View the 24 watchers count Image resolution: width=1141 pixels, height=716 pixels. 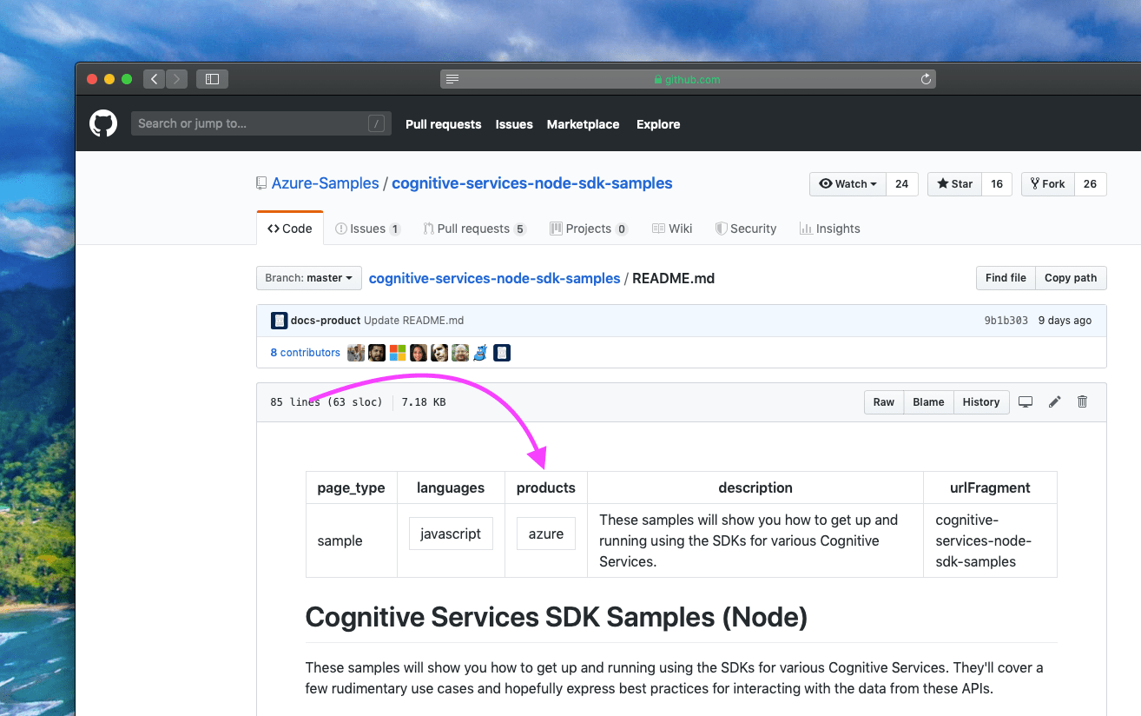[902, 183]
